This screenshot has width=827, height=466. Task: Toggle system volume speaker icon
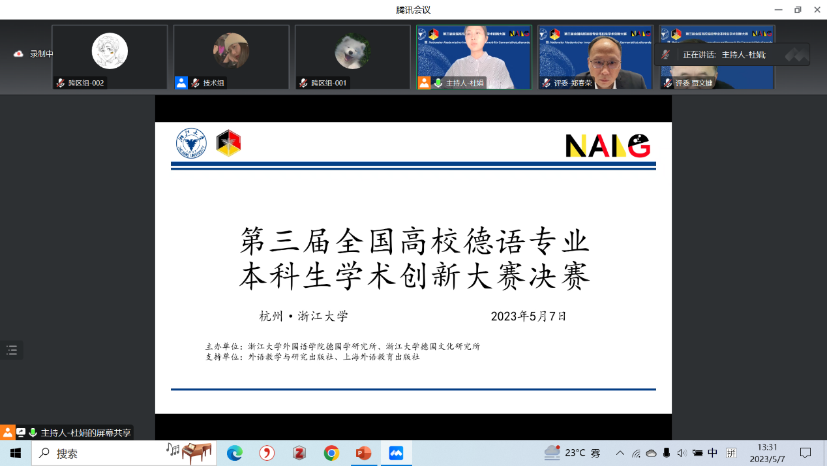682,453
